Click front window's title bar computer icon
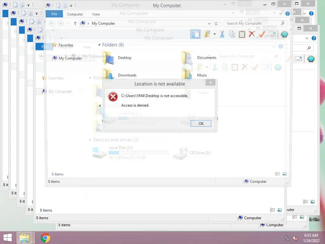This screenshot has width=325, height=244. [48, 5]
